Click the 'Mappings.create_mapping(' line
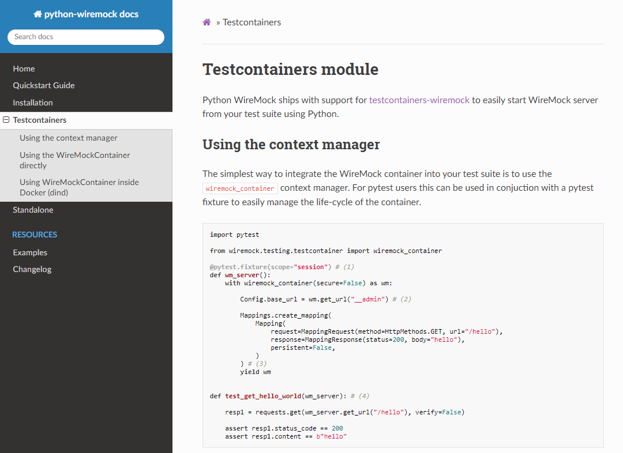Viewport: 623px width, 453px height. (286, 315)
